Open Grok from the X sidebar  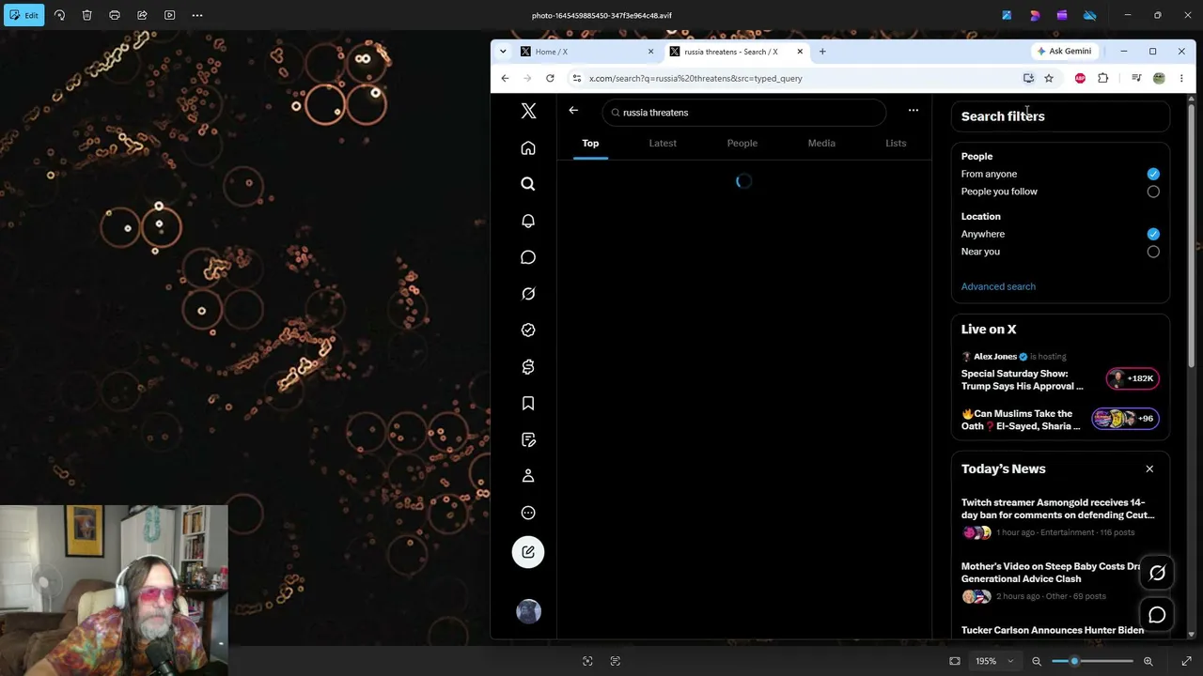coord(528,294)
